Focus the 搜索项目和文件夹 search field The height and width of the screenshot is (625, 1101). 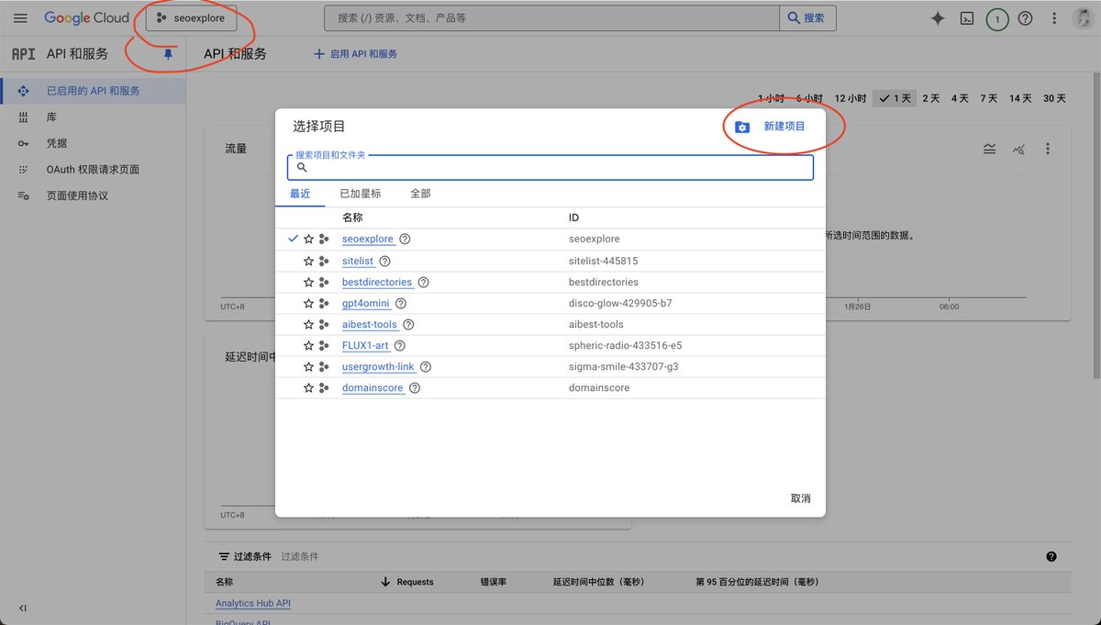(550, 167)
